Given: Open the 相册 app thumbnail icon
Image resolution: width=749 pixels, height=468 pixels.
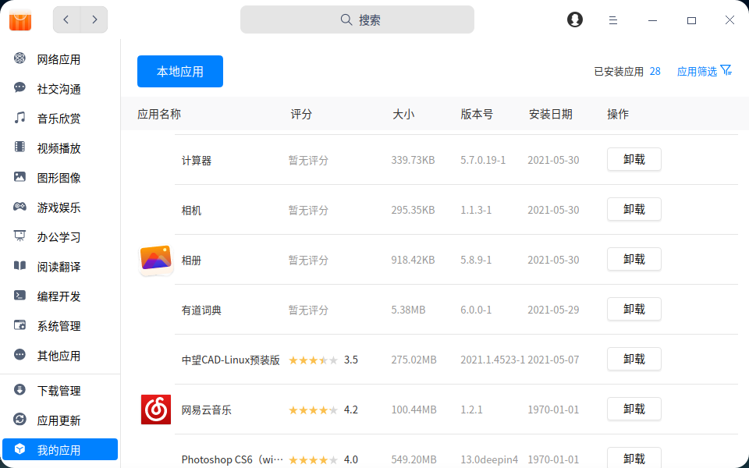Looking at the screenshot, I should (155, 259).
